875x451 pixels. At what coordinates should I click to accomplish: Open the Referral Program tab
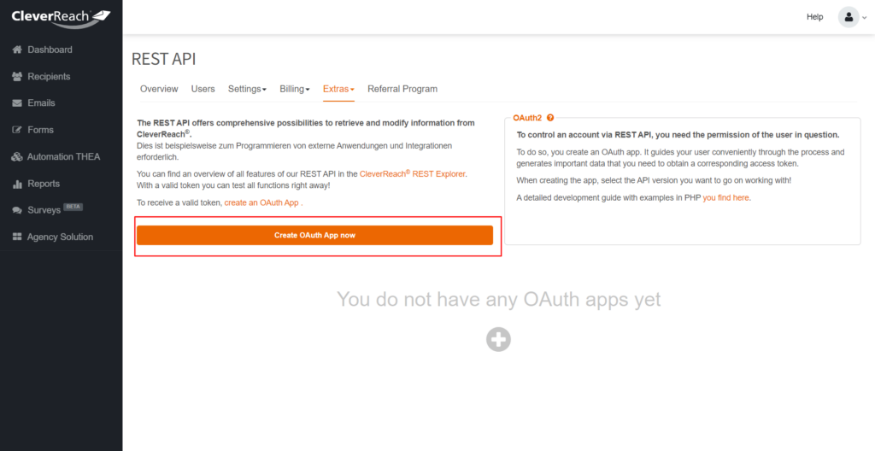click(402, 89)
